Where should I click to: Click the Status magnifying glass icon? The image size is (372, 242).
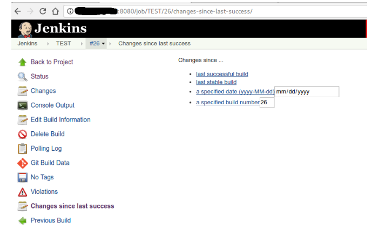22,77
